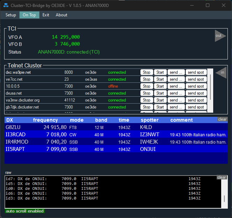The width and height of the screenshot is (232, 218).
Task: Choose Exit from the menu bar
Action: 46,15
